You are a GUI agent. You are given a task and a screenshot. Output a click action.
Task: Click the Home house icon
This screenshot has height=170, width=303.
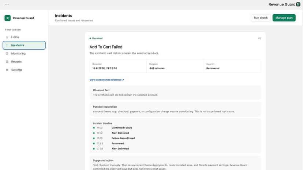[7, 37]
